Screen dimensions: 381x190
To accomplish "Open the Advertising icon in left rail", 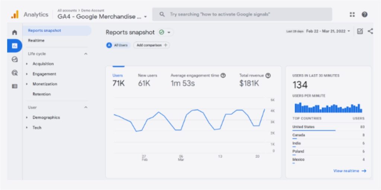I will coord(15,72).
